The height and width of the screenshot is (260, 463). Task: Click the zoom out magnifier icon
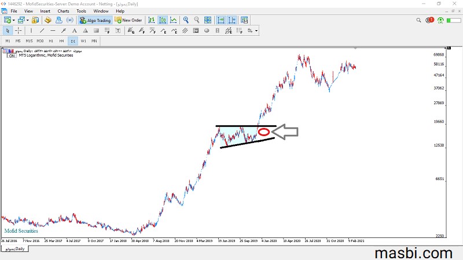tap(197, 20)
